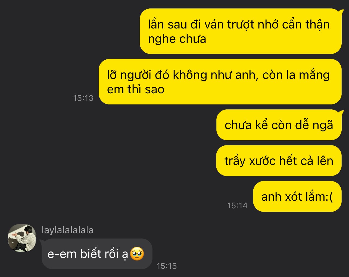Image resolution: width=349 pixels, height=277 pixels.
Task: Tap the "trầy xước hết cả lên" bubble
Action: [279, 161]
